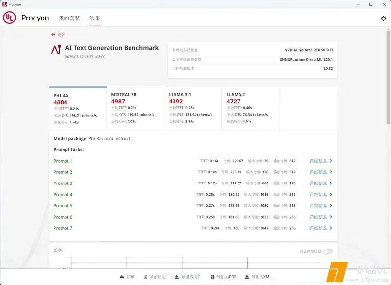Click the 发布 publish button
391x285 pixels.
point(127,277)
